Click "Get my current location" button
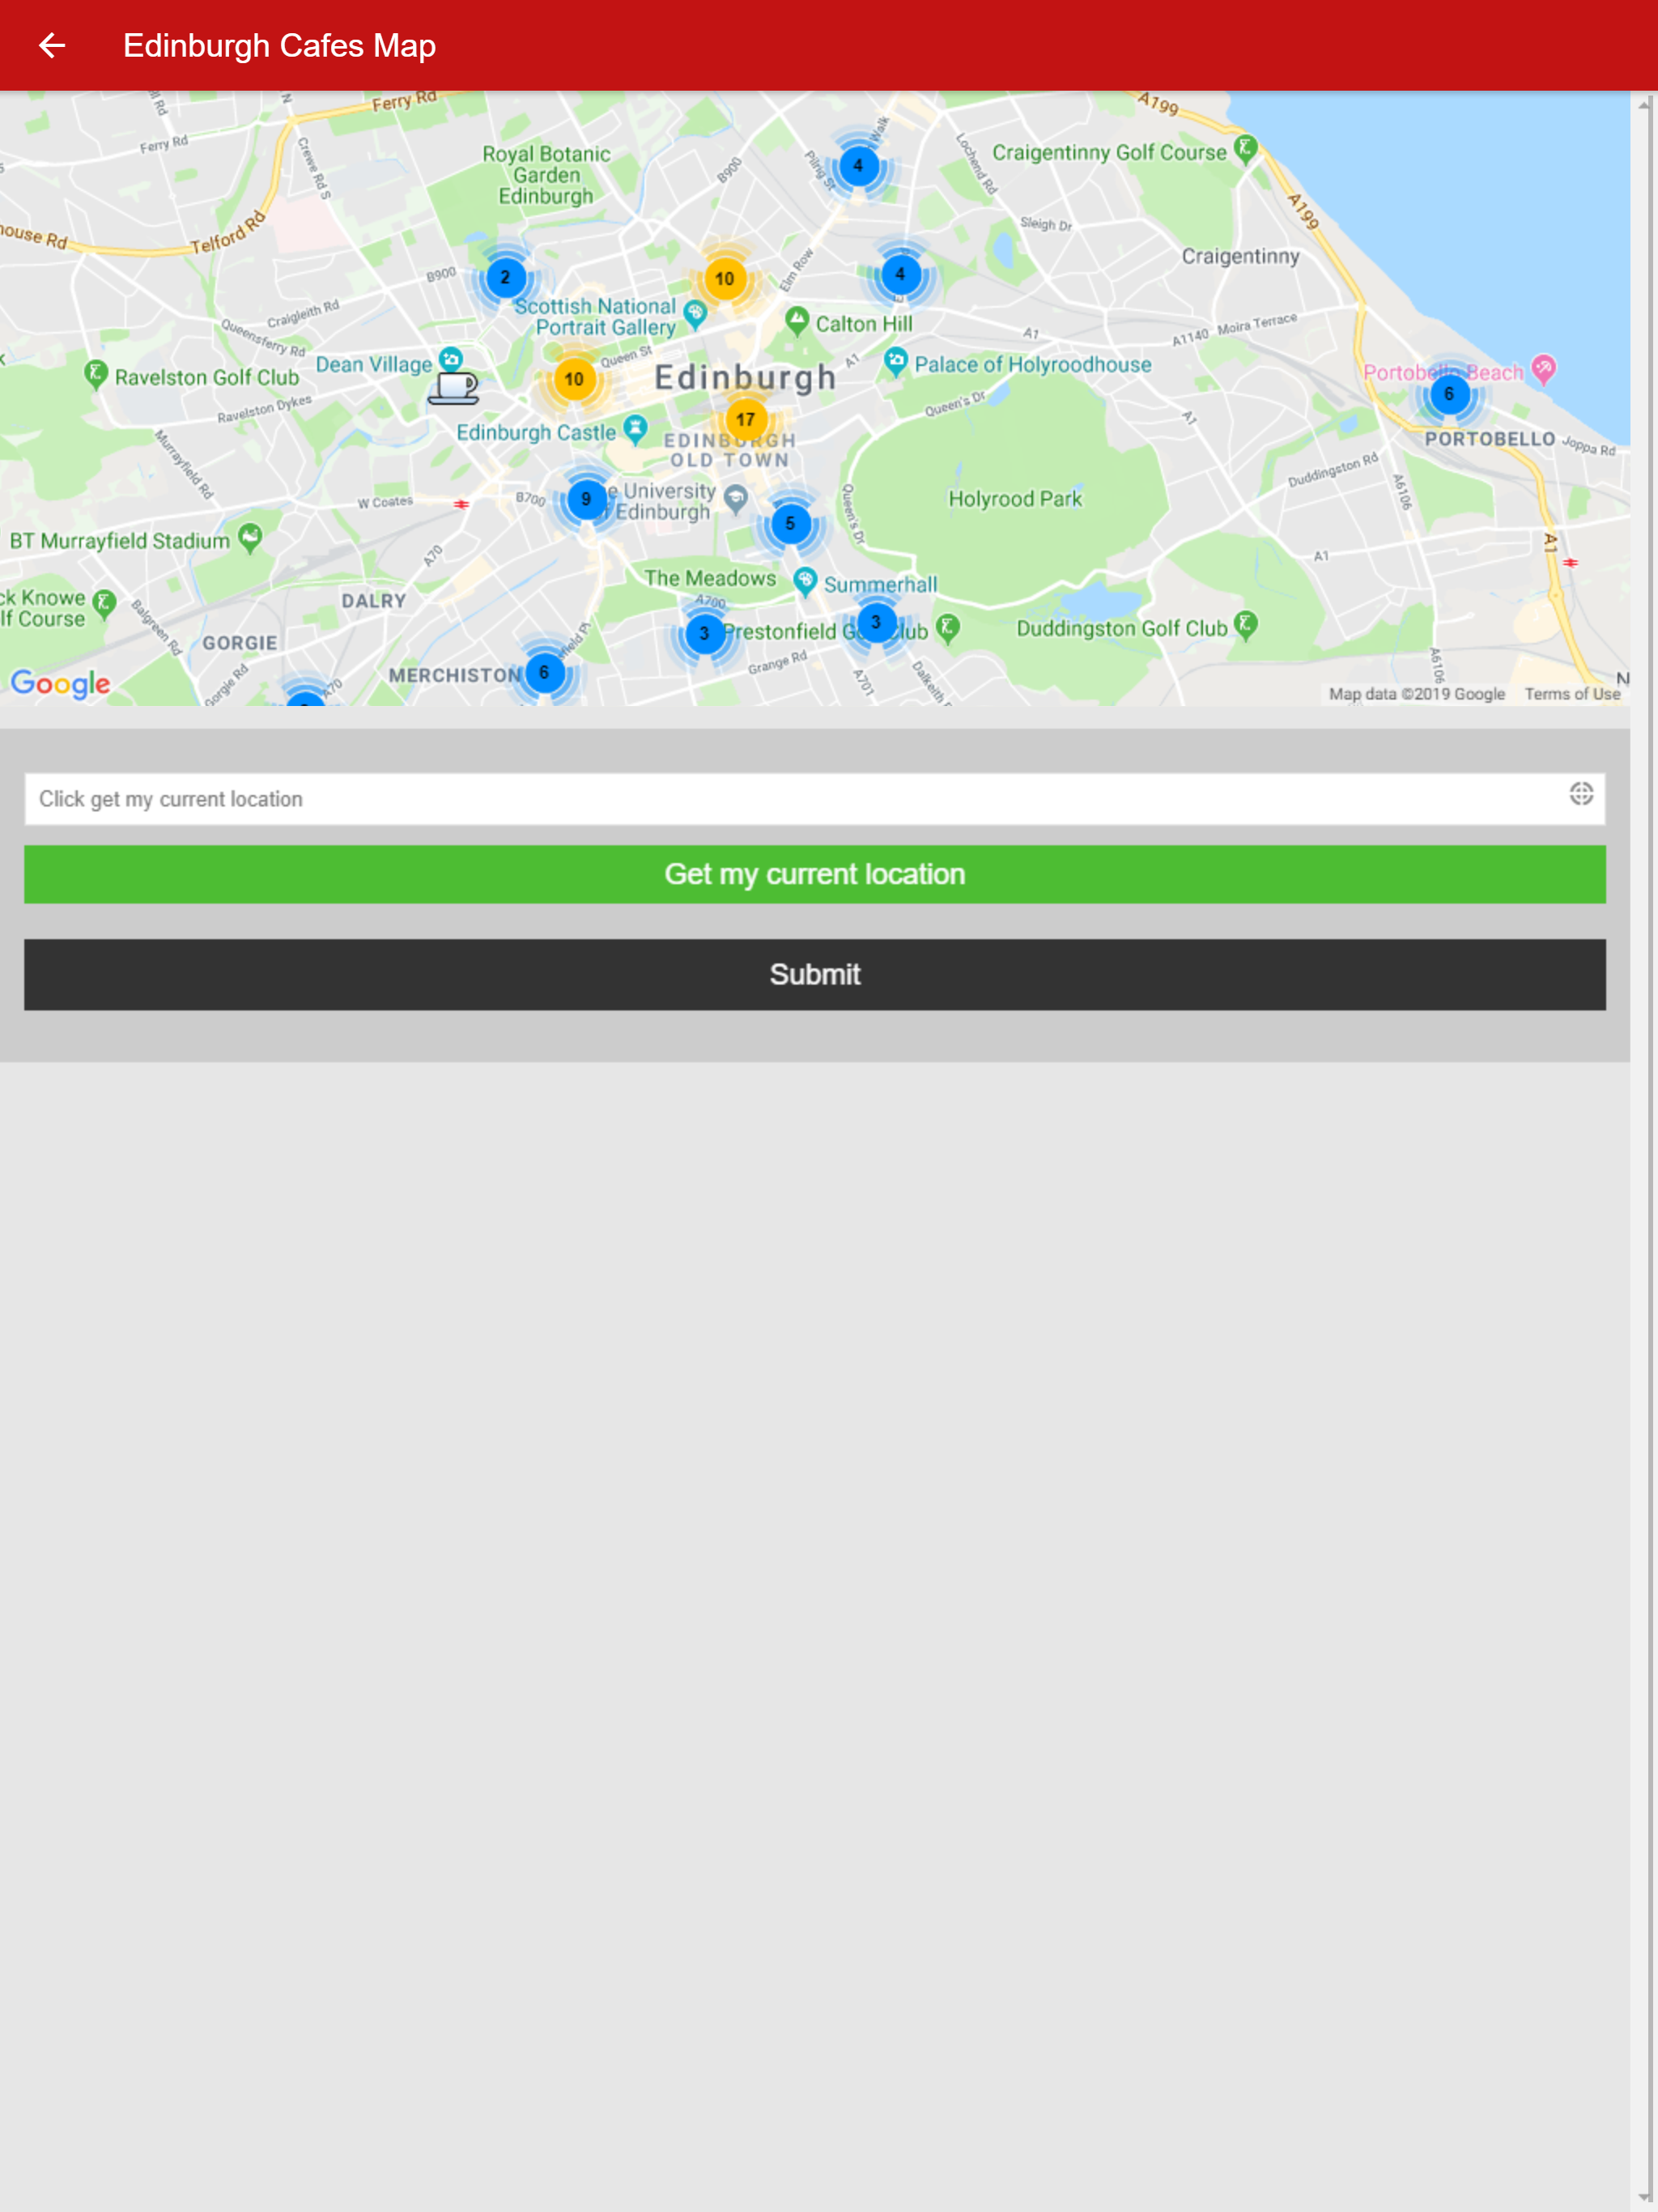1658x2212 pixels. coord(815,874)
